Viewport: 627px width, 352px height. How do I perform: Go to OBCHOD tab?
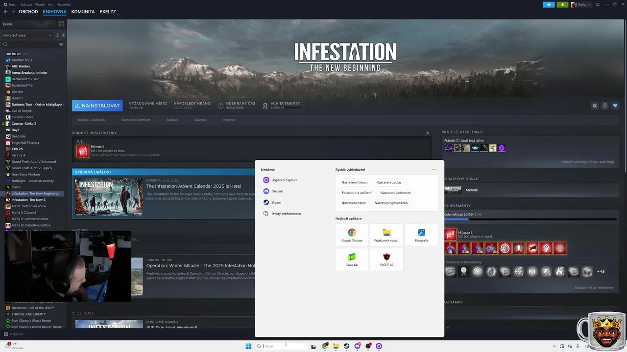point(28,11)
